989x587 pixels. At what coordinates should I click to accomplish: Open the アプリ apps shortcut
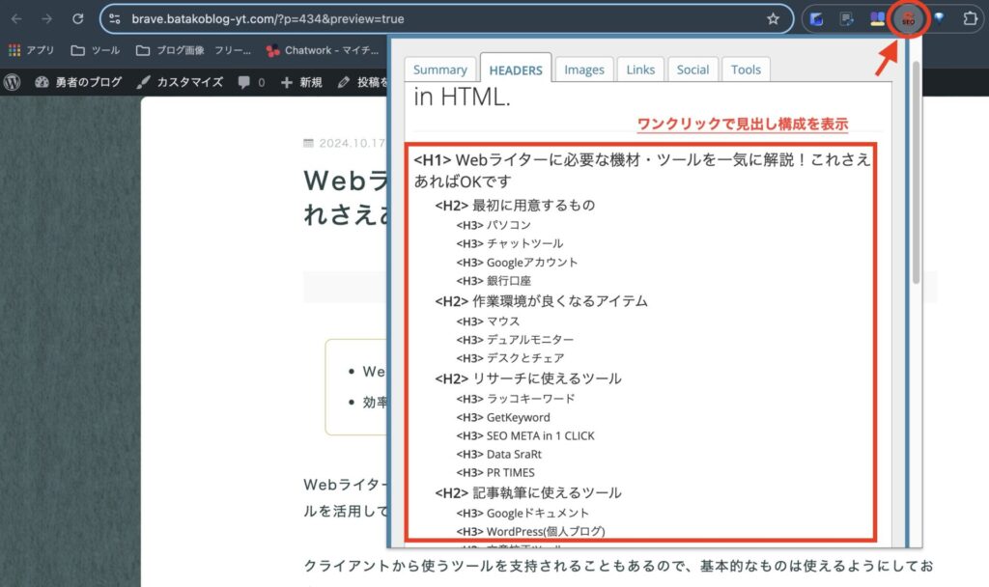coord(32,50)
